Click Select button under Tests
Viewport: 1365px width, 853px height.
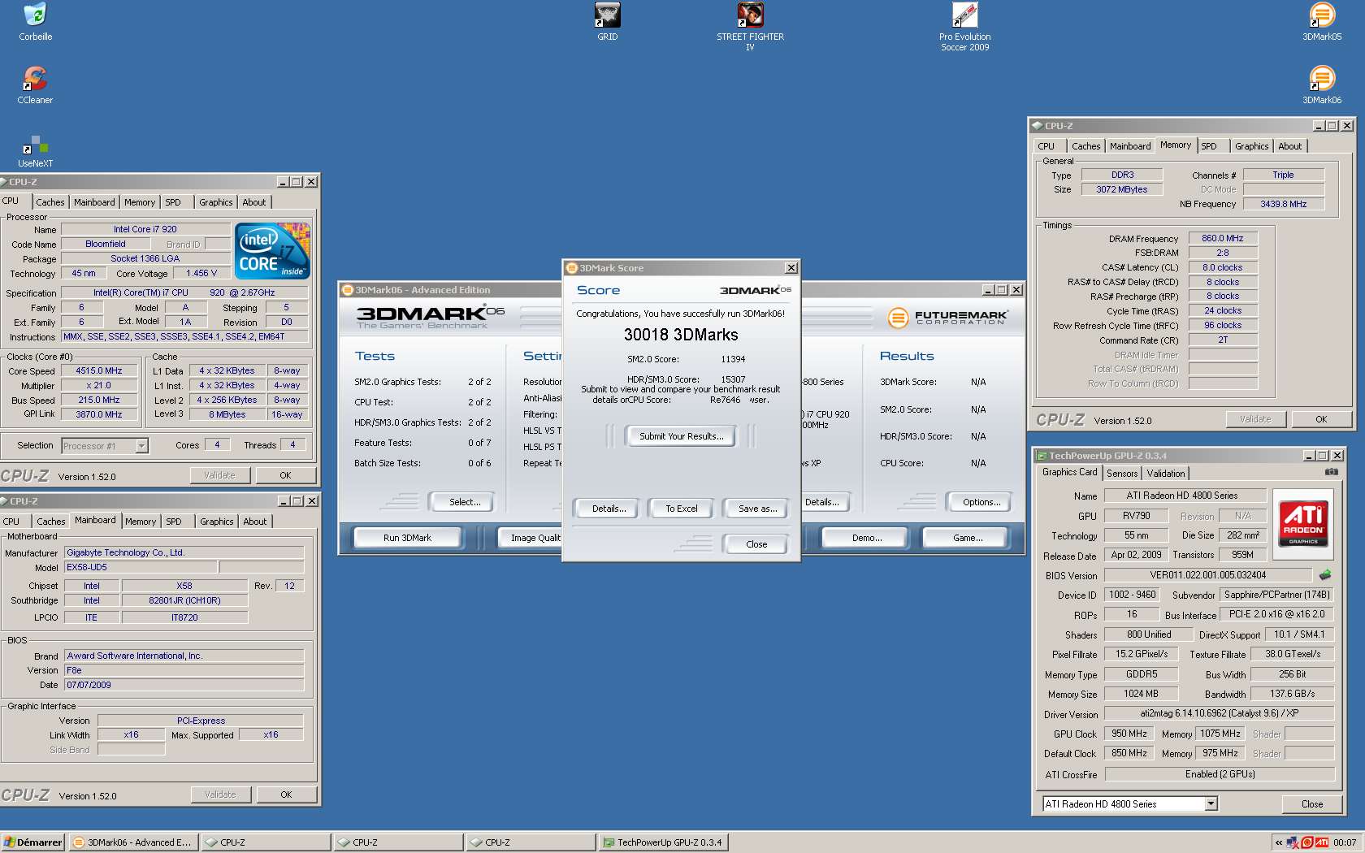click(x=465, y=502)
